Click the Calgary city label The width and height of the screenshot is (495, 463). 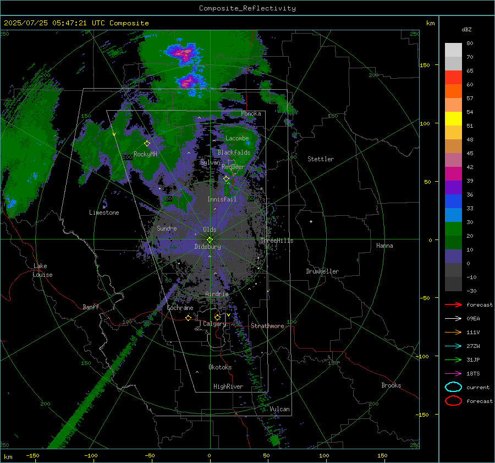tap(215, 324)
